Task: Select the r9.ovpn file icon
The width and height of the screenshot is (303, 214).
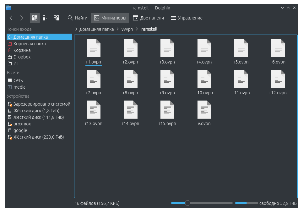Action: coord(167,79)
